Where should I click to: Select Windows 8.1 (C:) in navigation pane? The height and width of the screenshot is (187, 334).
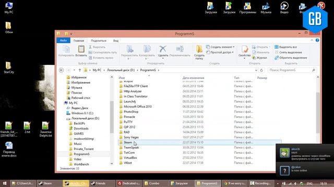click(82, 113)
